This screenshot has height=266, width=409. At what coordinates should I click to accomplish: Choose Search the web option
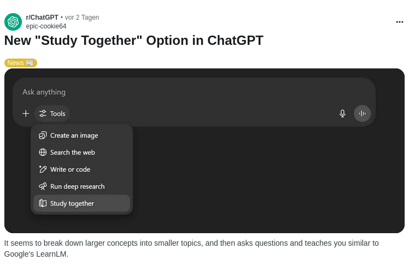click(x=81, y=153)
